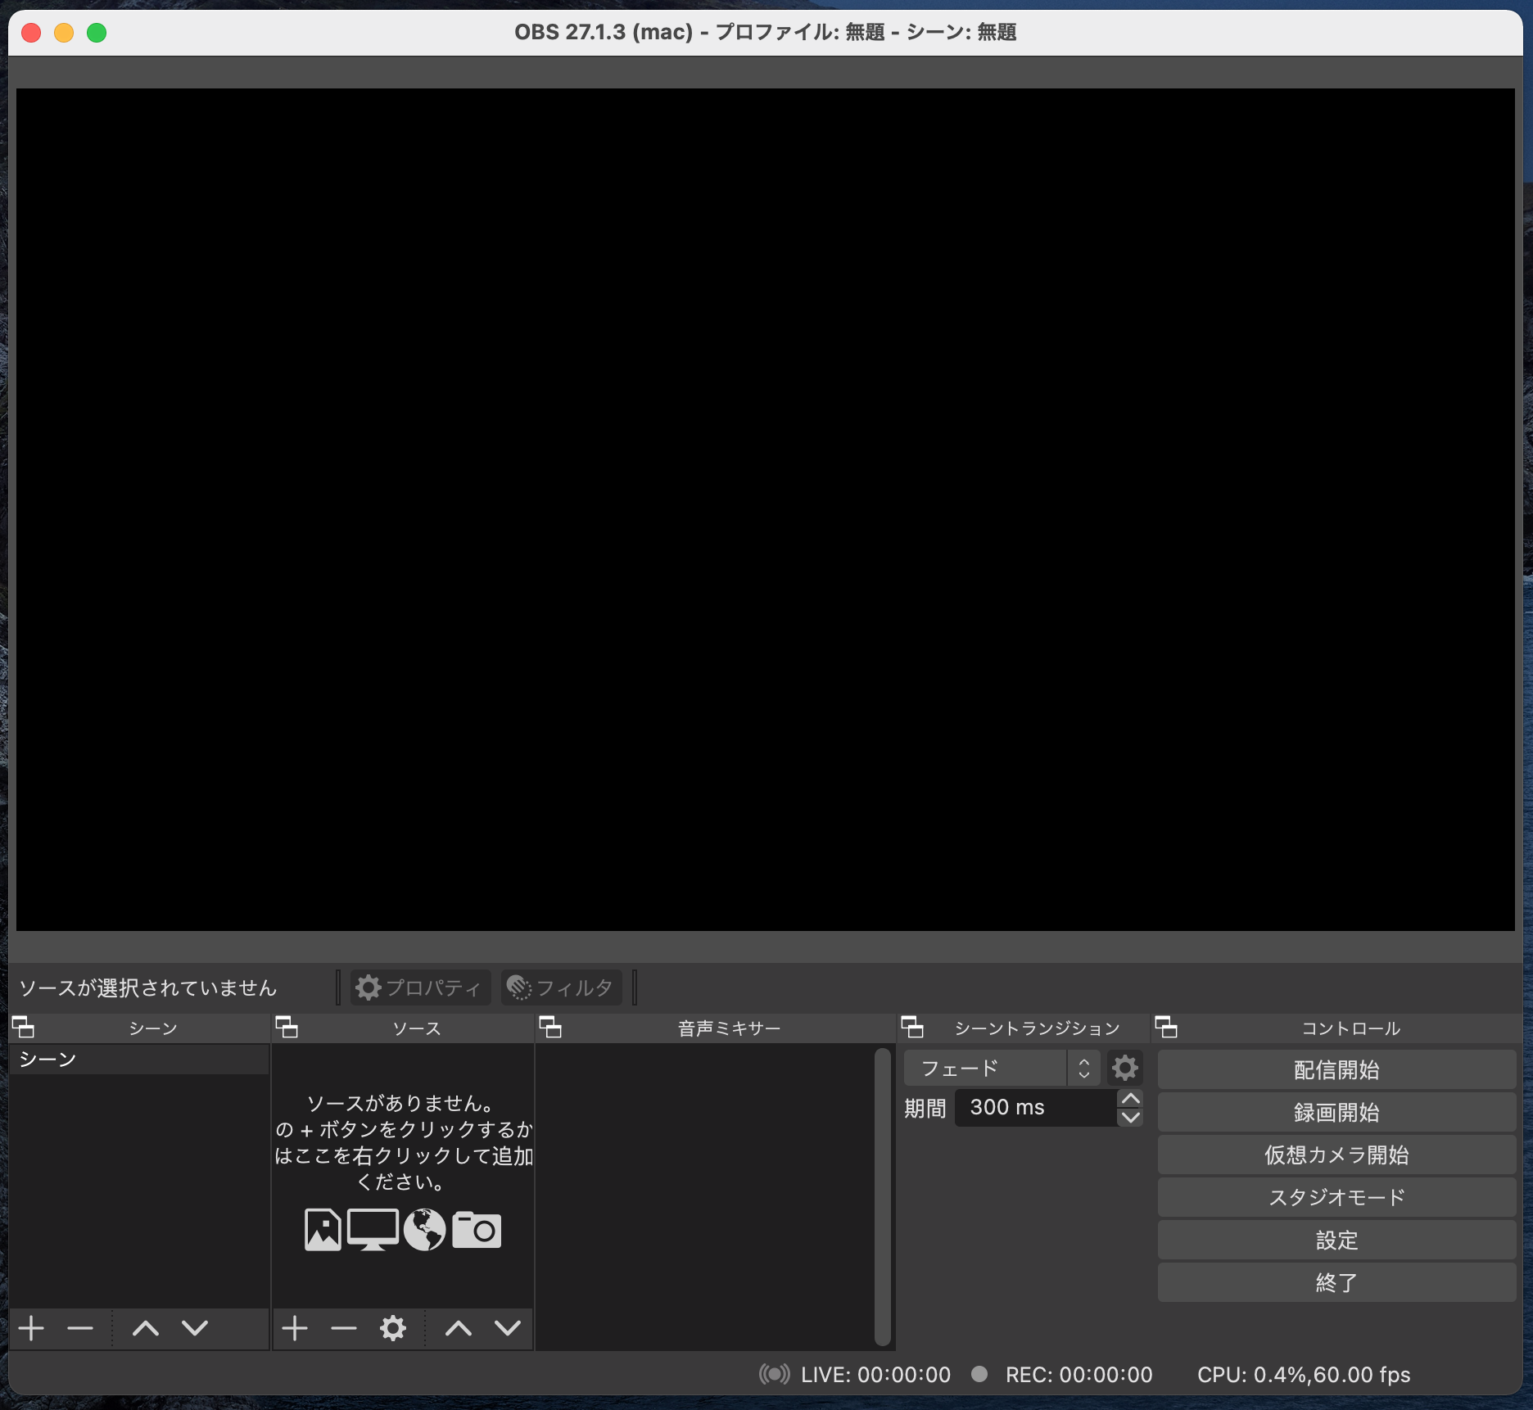Open フィルタ button in source toolbar

[x=562, y=987]
